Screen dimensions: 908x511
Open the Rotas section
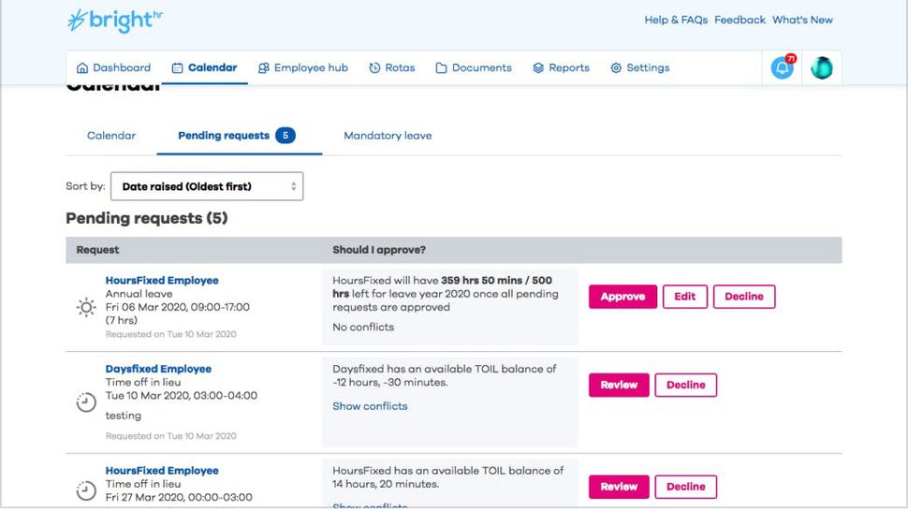coord(391,68)
